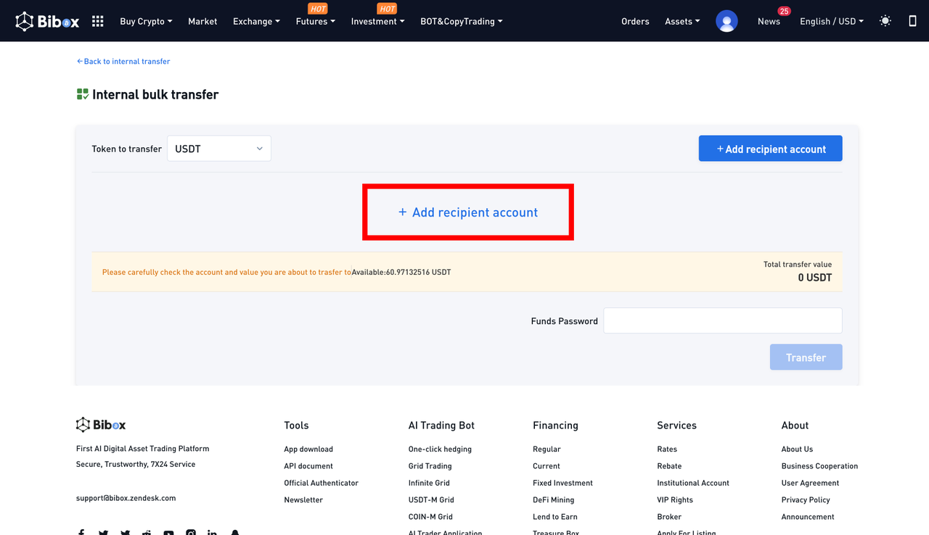This screenshot has width=929, height=535.
Task: Expand the Buy Crypto dropdown
Action: click(146, 21)
